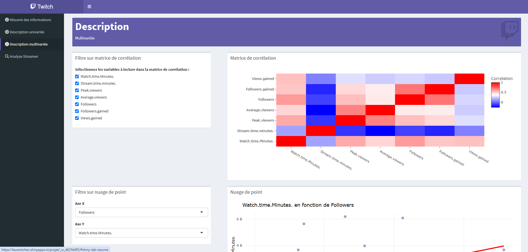528x252 pixels.
Task: Open the Axe Y dropdown
Action: 141,233
